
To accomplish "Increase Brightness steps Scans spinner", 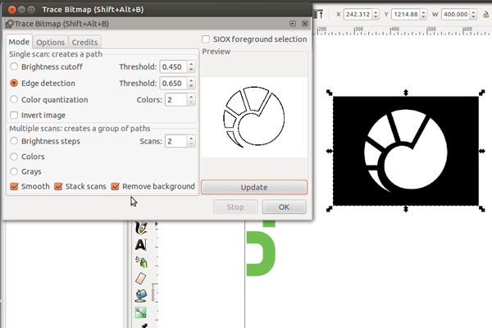I will [x=191, y=138].
